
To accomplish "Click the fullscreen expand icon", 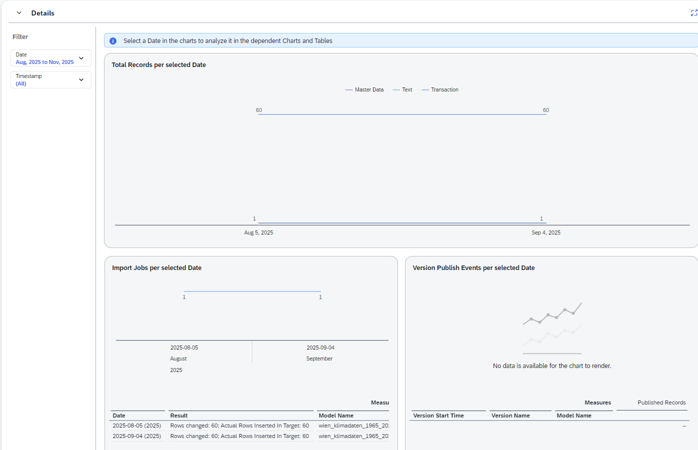I will (693, 13).
